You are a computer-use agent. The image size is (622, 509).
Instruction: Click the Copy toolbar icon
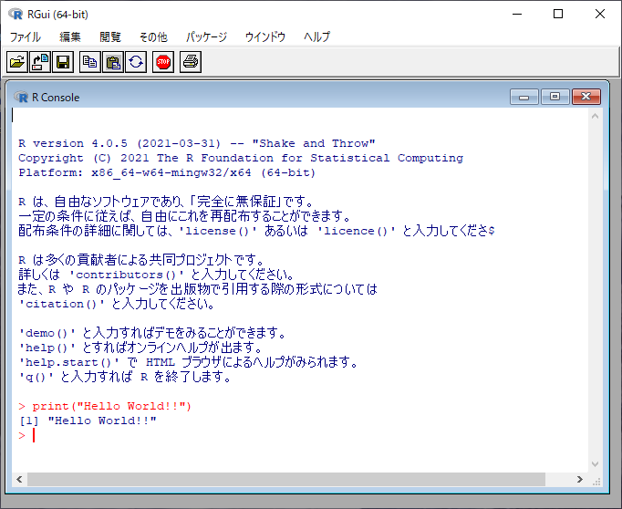click(90, 62)
